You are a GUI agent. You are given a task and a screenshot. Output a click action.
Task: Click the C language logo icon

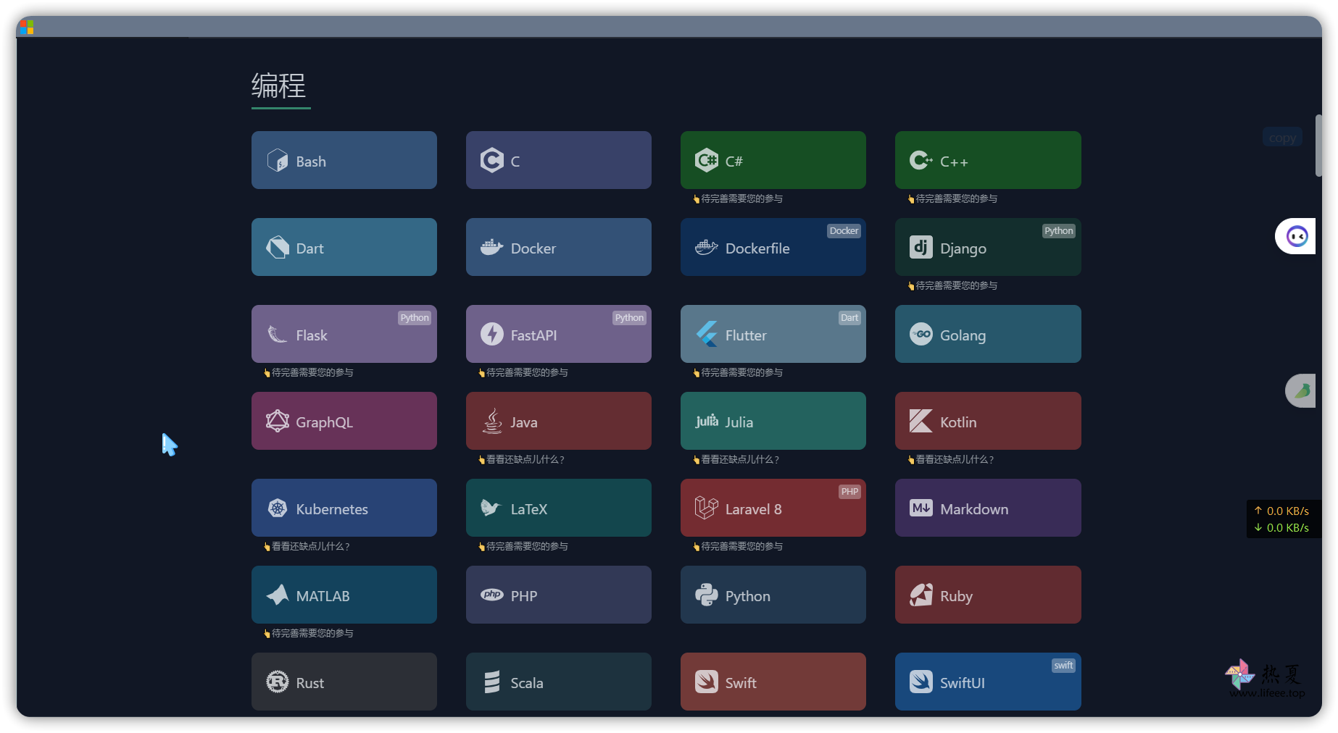click(491, 160)
